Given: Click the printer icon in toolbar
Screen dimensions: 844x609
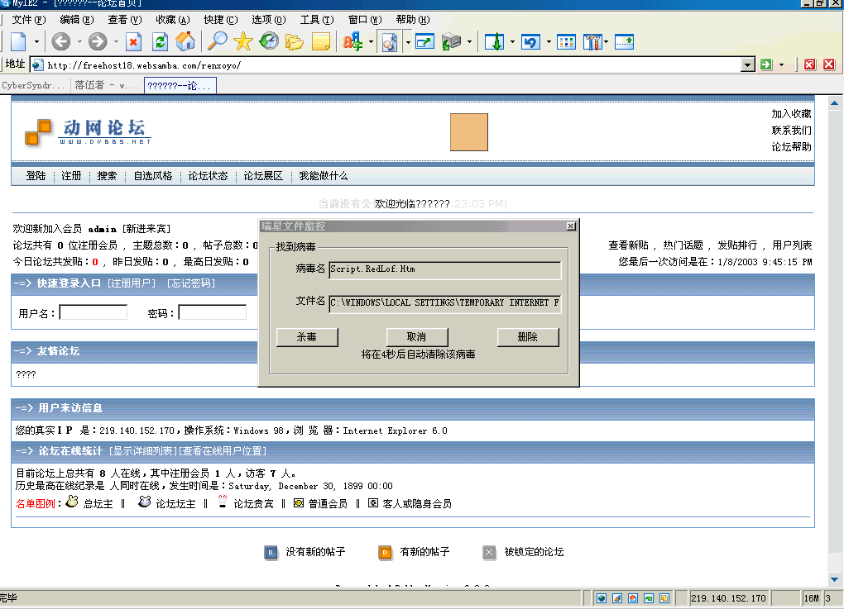Looking at the screenshot, I should click(451, 41).
